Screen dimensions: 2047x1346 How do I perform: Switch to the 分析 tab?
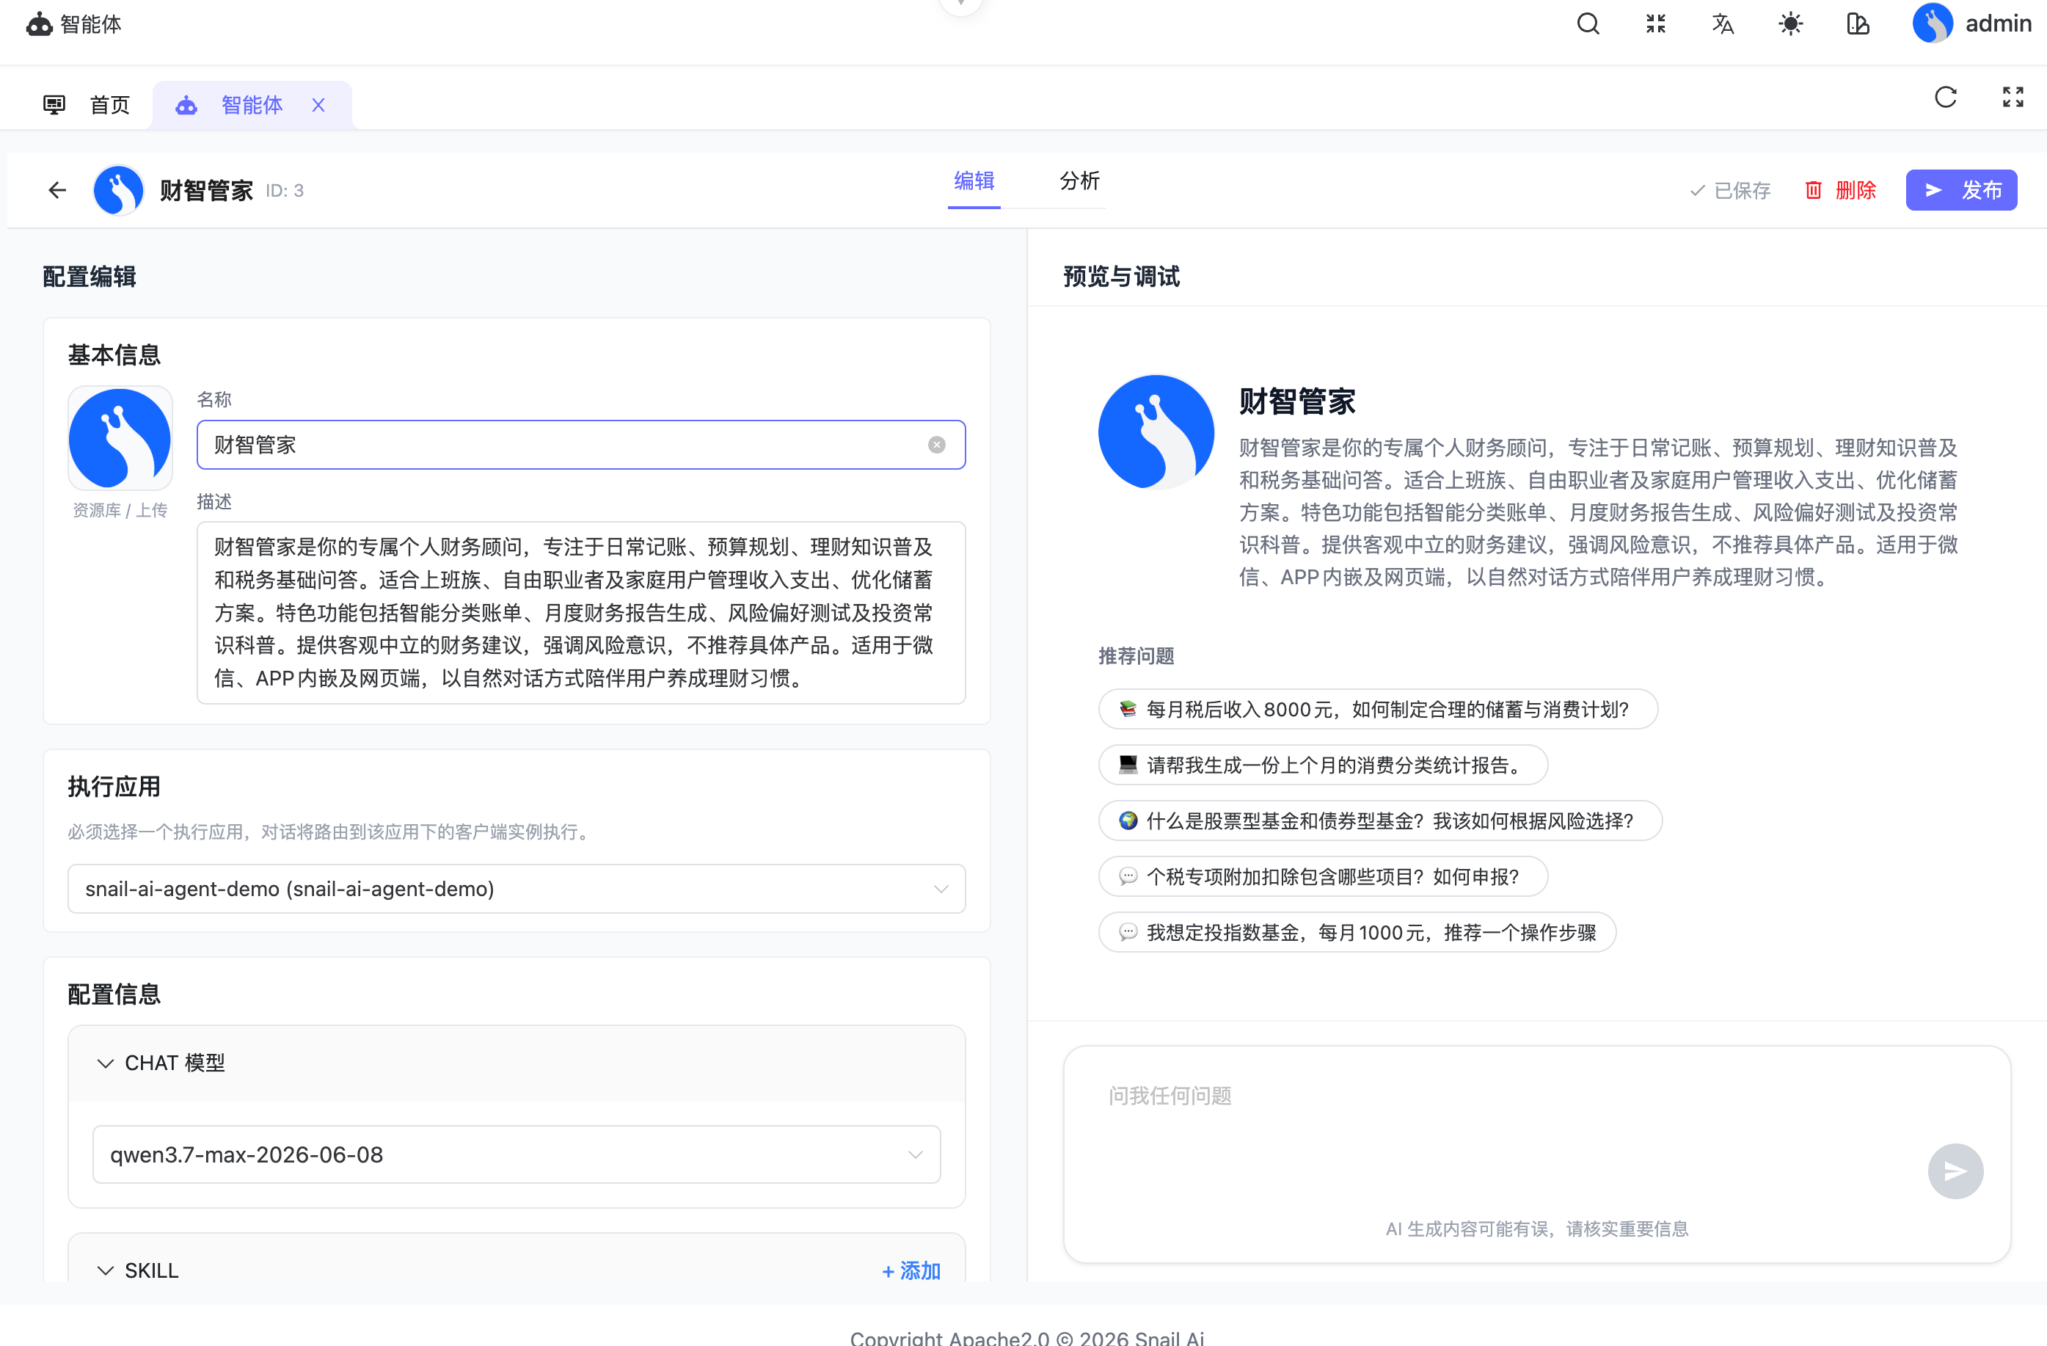(1079, 181)
